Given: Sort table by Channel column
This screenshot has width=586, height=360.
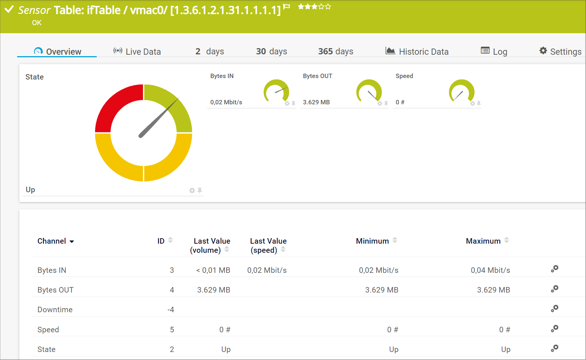Looking at the screenshot, I should tap(55, 241).
